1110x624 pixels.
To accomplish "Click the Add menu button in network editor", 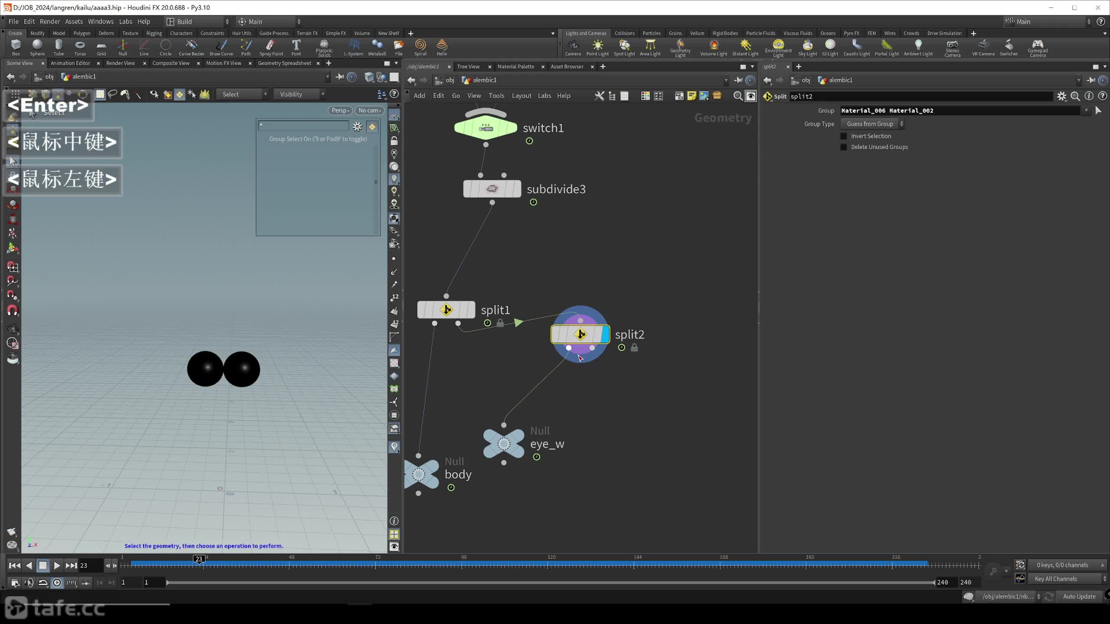I will click(419, 96).
